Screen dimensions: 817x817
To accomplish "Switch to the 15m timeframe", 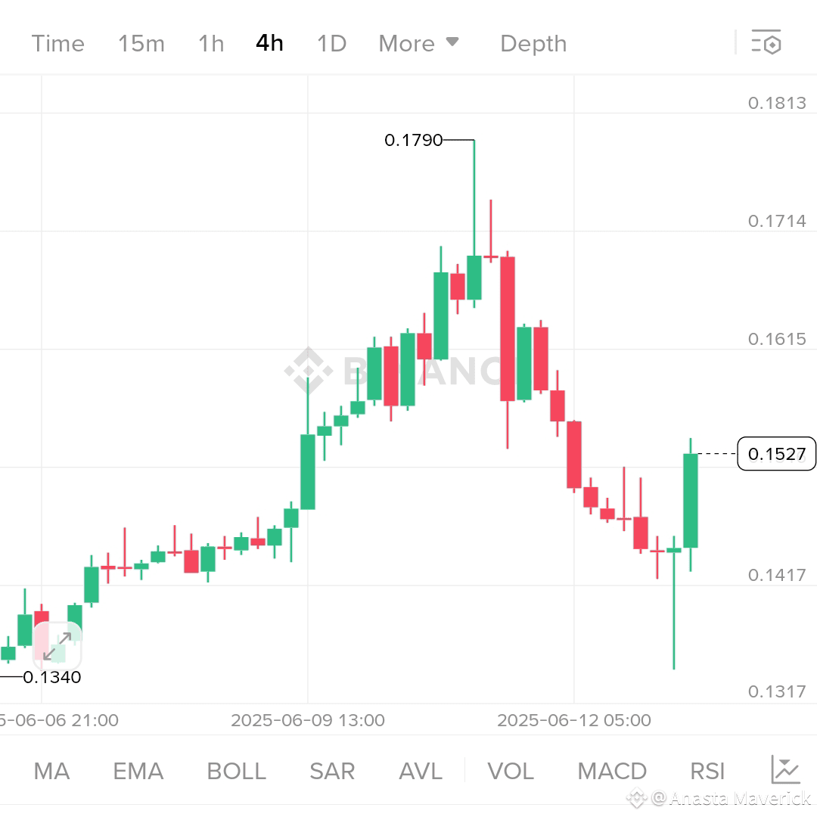I will point(141,43).
